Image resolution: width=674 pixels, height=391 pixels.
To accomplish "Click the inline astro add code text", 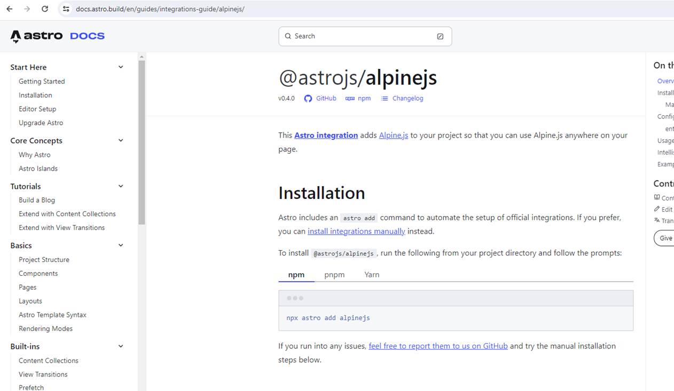I will coord(359,218).
